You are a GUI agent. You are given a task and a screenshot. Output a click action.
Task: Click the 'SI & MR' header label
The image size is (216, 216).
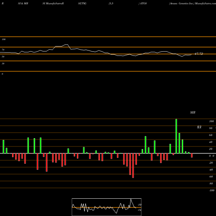[23, 3]
